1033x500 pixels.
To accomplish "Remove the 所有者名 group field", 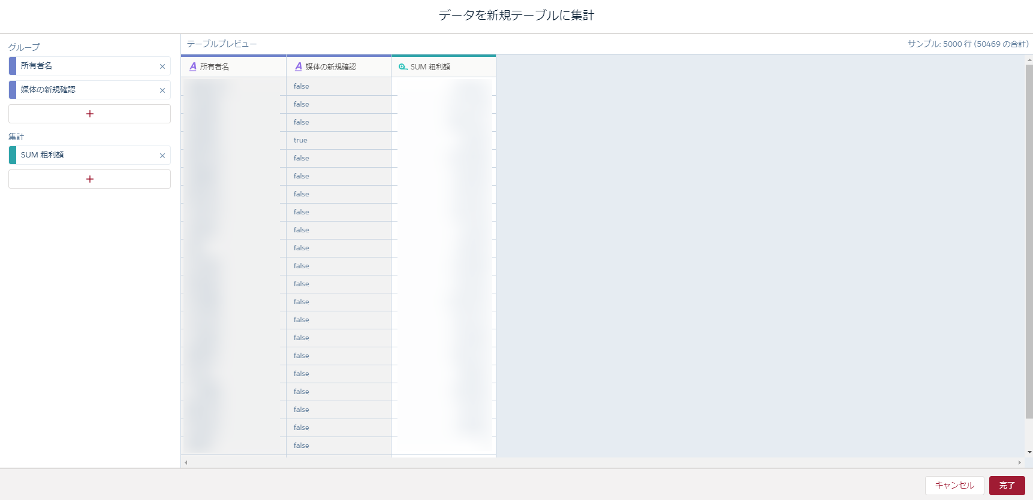I will click(162, 66).
